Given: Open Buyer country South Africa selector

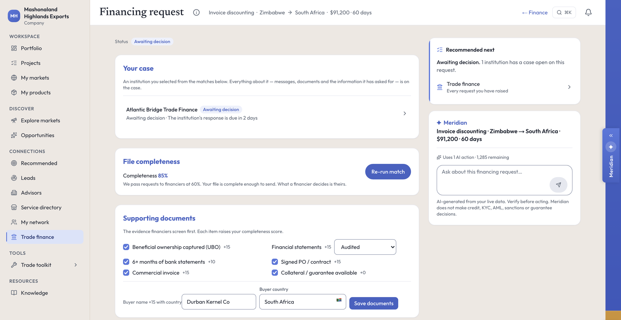Looking at the screenshot, I should click(x=303, y=302).
